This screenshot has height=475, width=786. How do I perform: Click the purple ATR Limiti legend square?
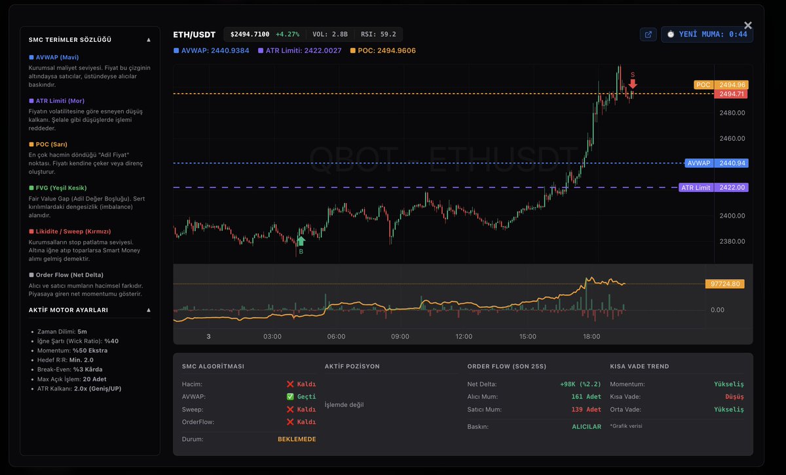coord(261,50)
